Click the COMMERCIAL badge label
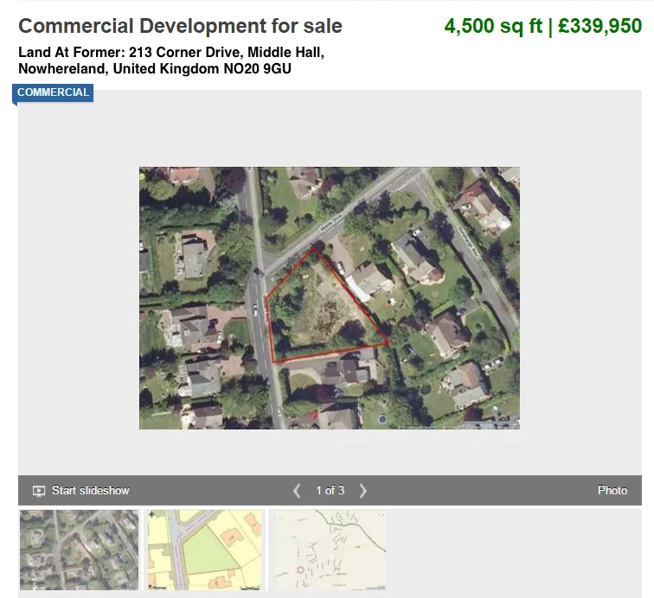The image size is (654, 598). click(53, 92)
